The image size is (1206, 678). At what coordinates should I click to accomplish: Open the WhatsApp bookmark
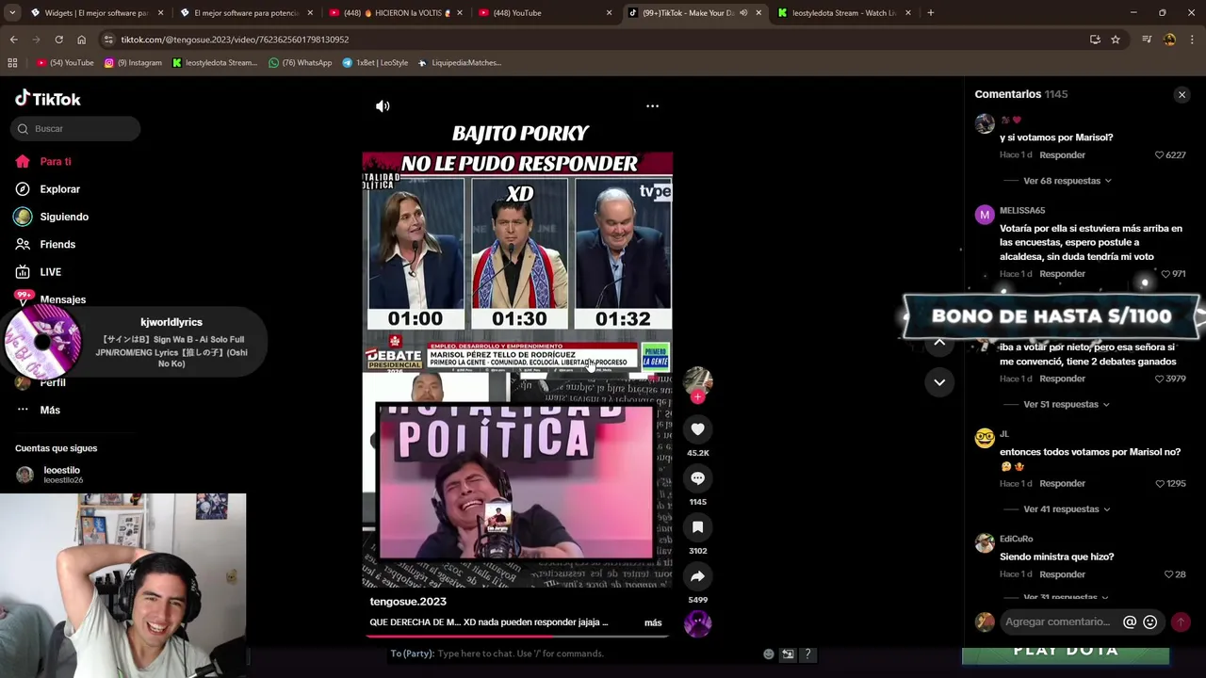pos(300,63)
